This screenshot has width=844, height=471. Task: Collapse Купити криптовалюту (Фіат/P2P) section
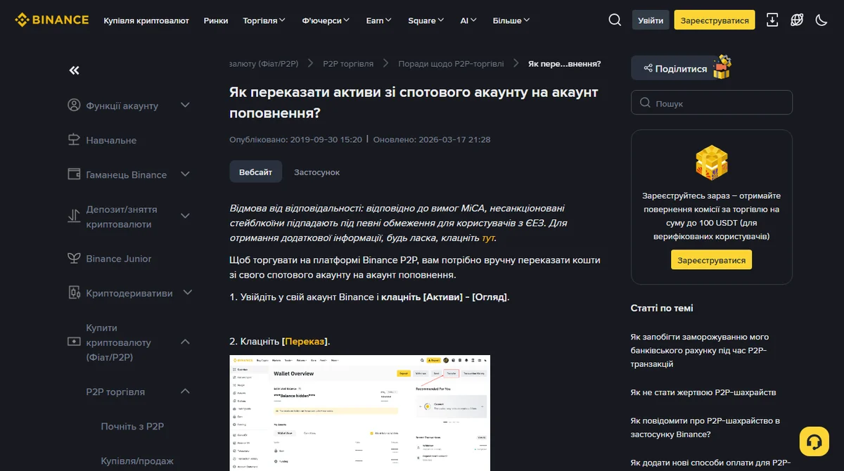pos(186,342)
